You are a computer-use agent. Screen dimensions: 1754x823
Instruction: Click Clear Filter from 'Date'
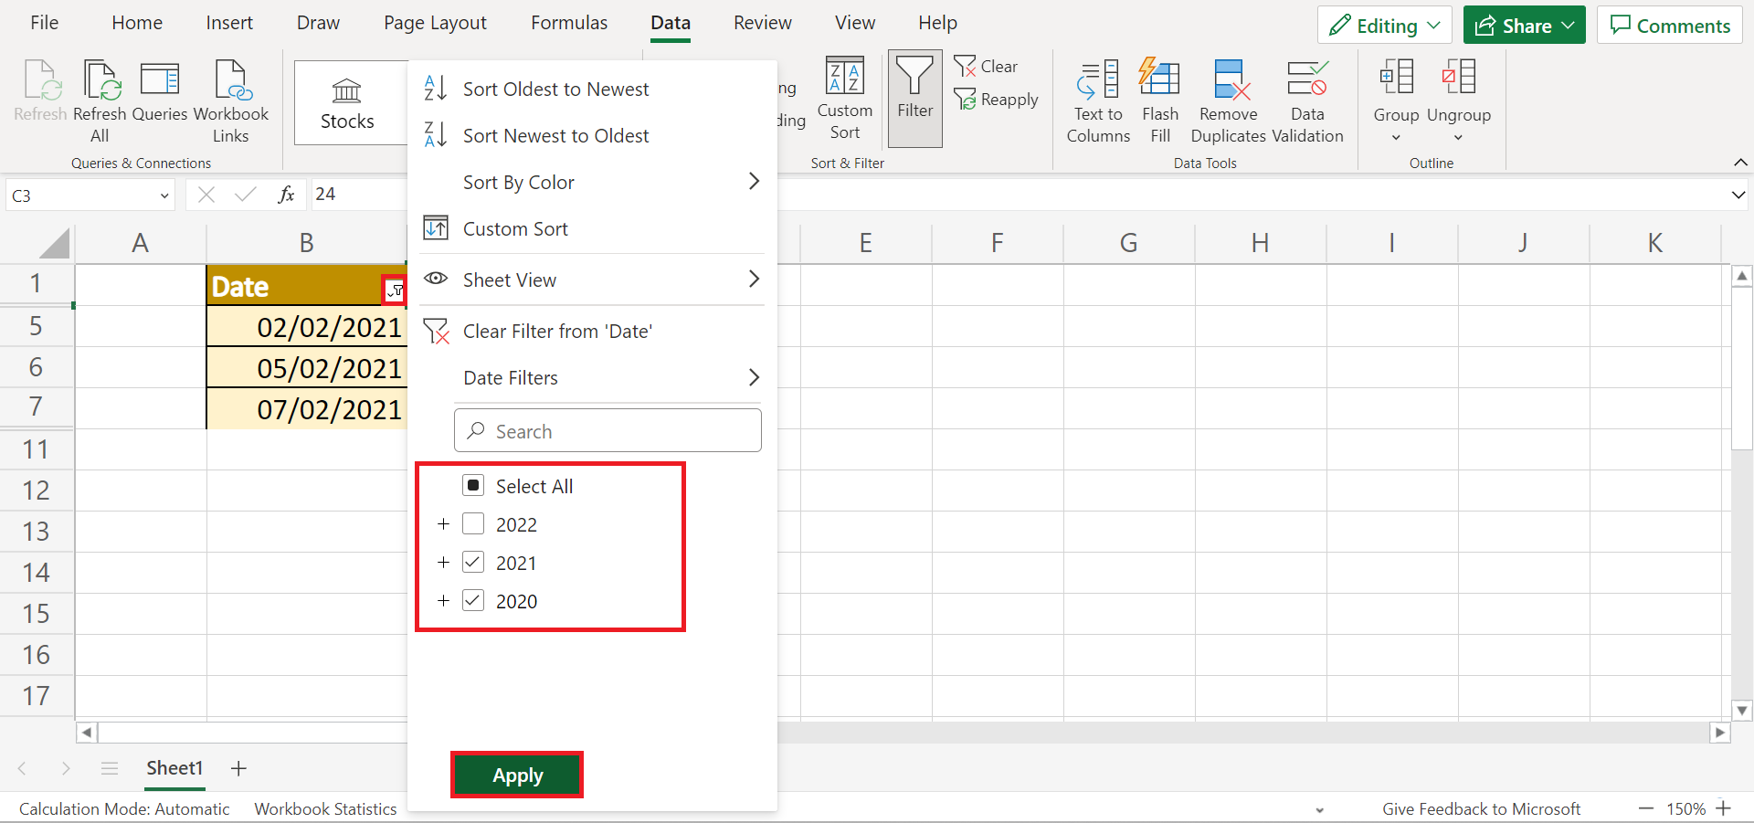pyautogui.click(x=556, y=331)
